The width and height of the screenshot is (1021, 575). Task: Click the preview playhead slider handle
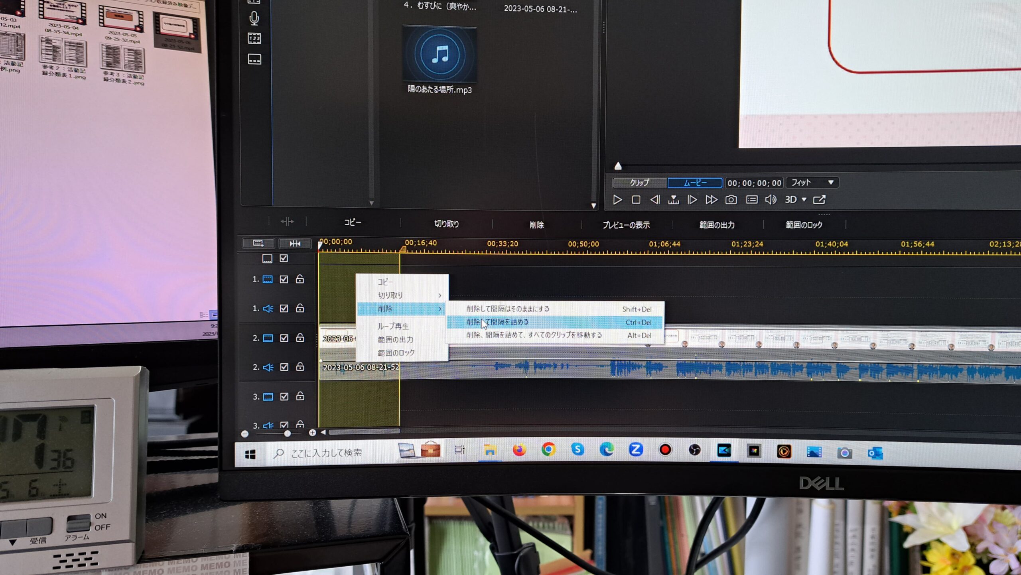pyautogui.click(x=618, y=166)
